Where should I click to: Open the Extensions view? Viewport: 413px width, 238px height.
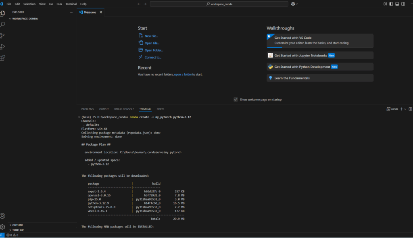click(x=3, y=58)
